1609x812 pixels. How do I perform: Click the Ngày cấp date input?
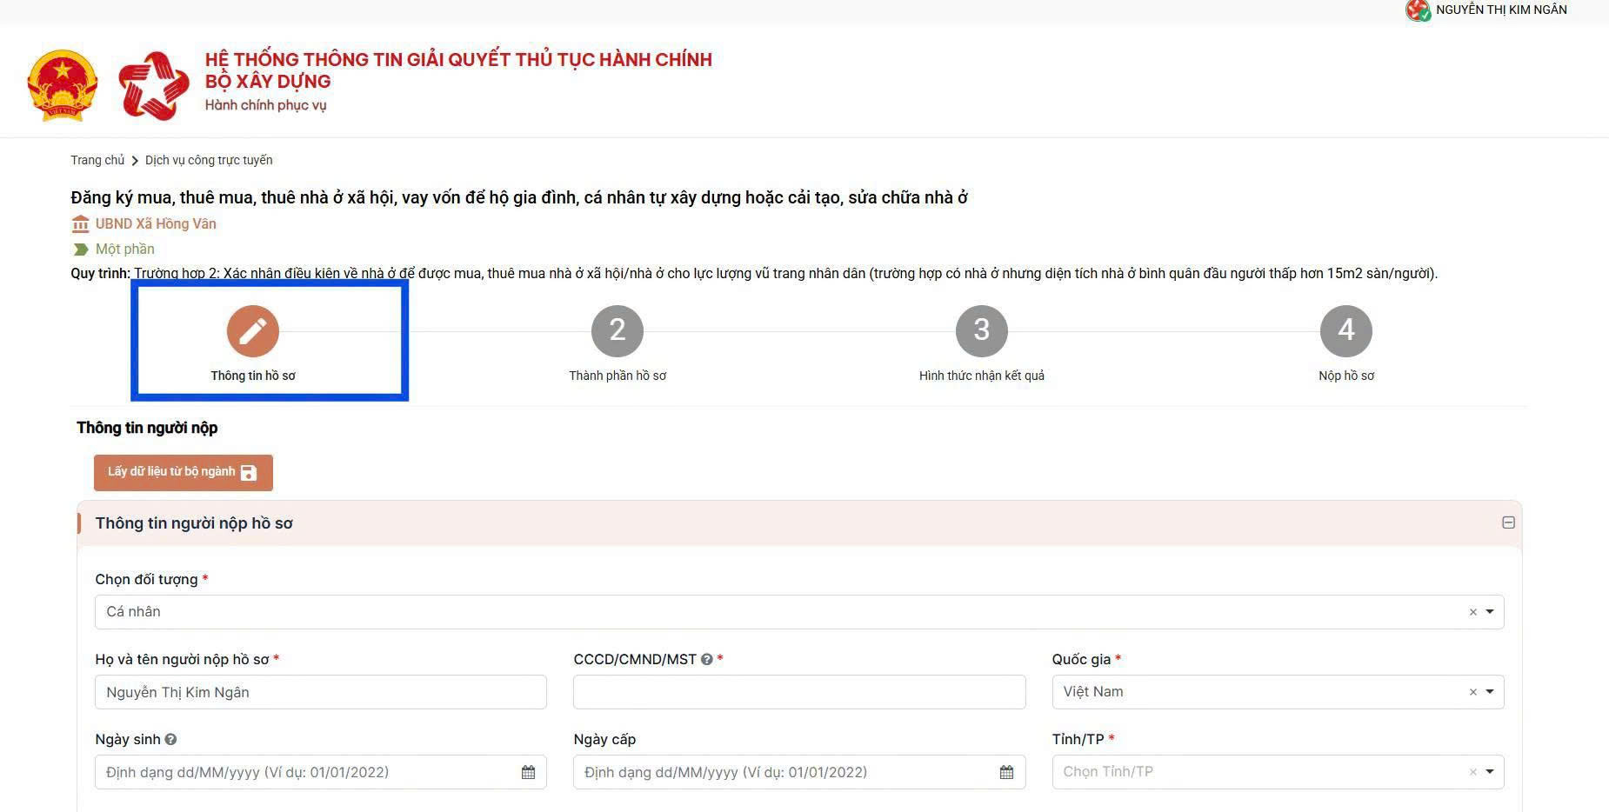pos(799,772)
